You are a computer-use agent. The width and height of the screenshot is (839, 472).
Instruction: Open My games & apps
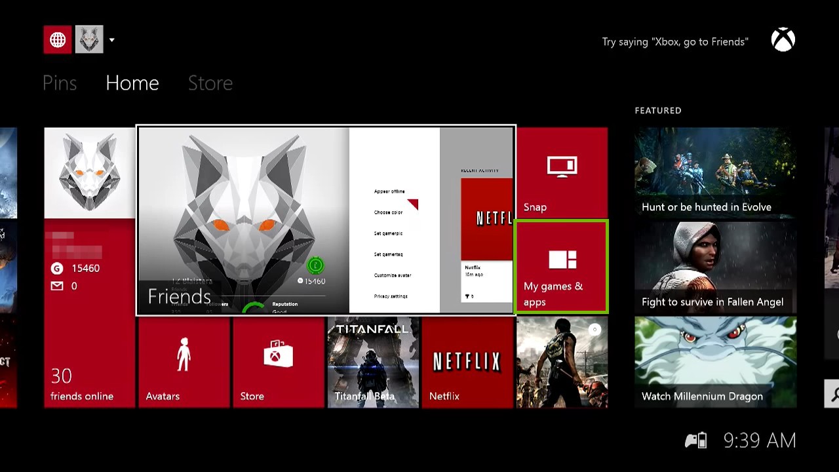(x=562, y=266)
